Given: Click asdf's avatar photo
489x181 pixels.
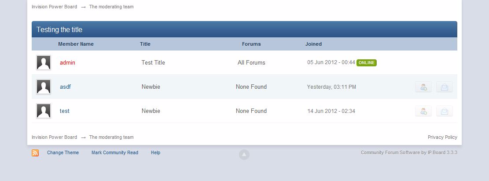Looking at the screenshot, I should coord(44,87).
